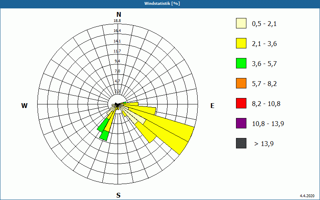
Task: Click the S compass label
Action: 118,195
